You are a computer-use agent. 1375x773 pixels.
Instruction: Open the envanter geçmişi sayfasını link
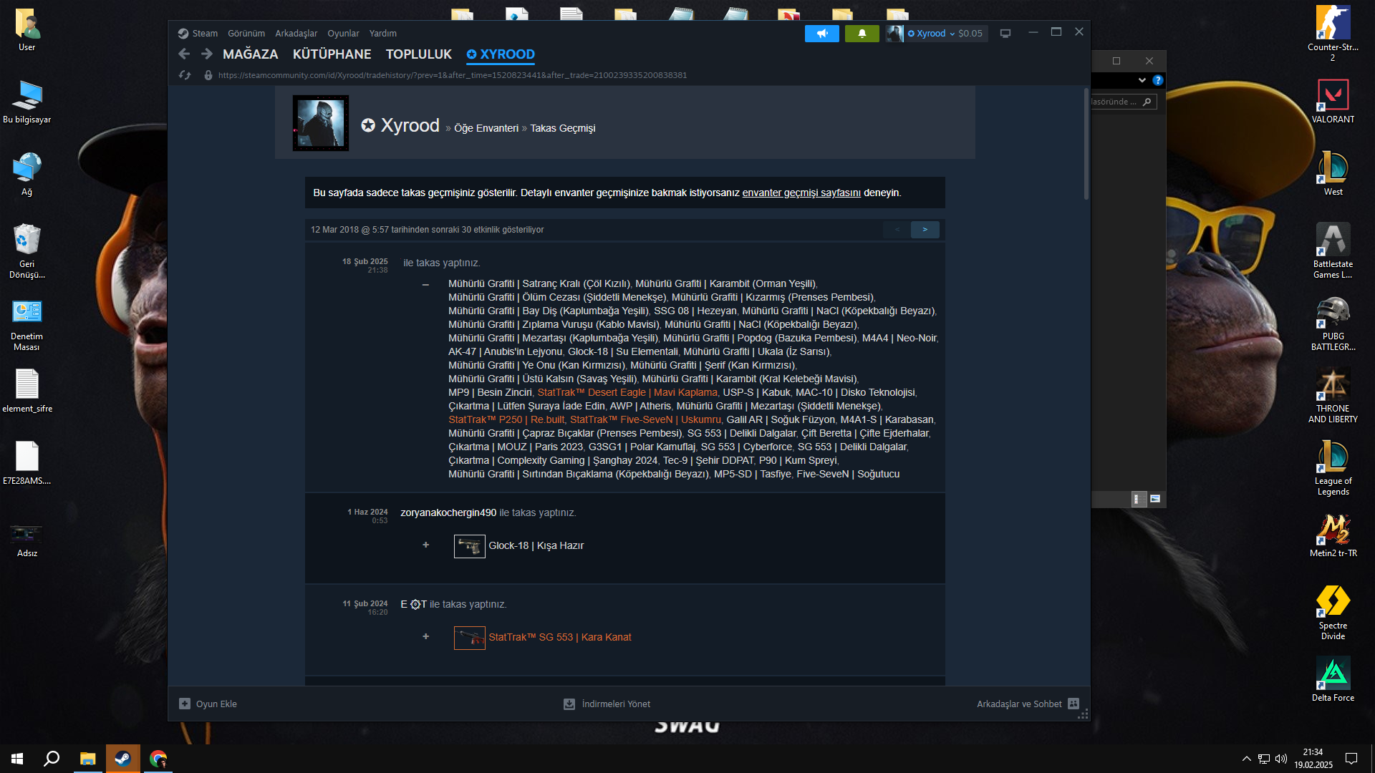pos(801,193)
